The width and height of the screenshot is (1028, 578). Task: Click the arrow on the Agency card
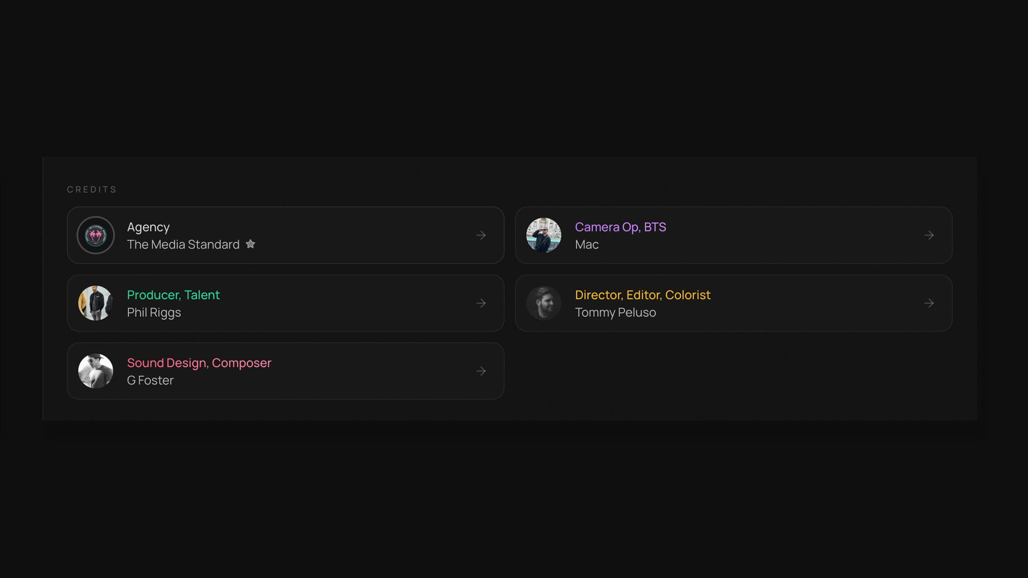481,235
